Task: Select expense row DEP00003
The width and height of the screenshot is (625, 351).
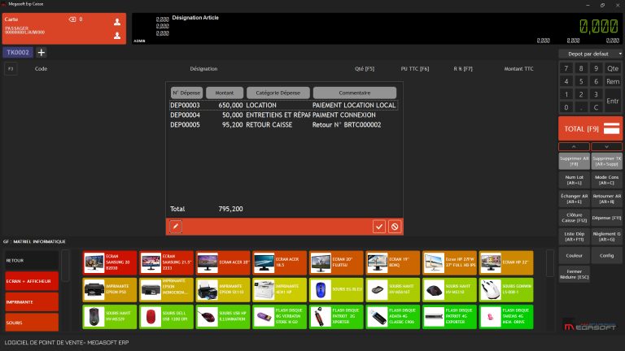Action: coord(283,105)
